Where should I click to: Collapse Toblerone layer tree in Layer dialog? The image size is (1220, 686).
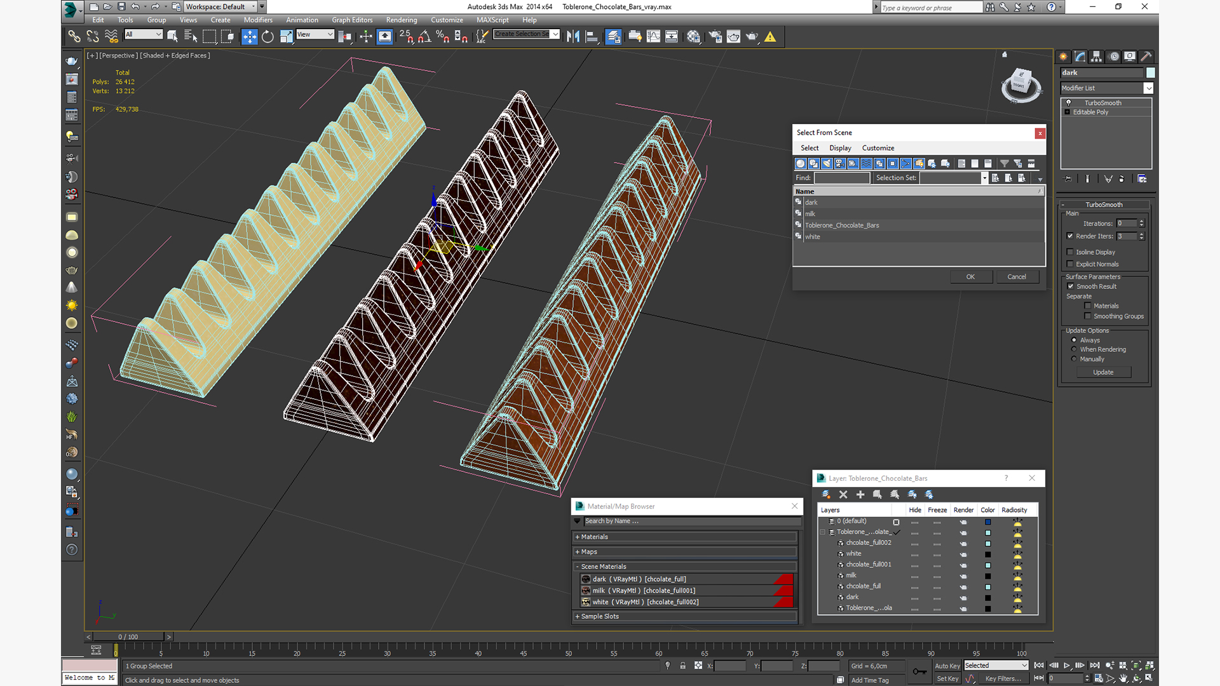coord(822,532)
